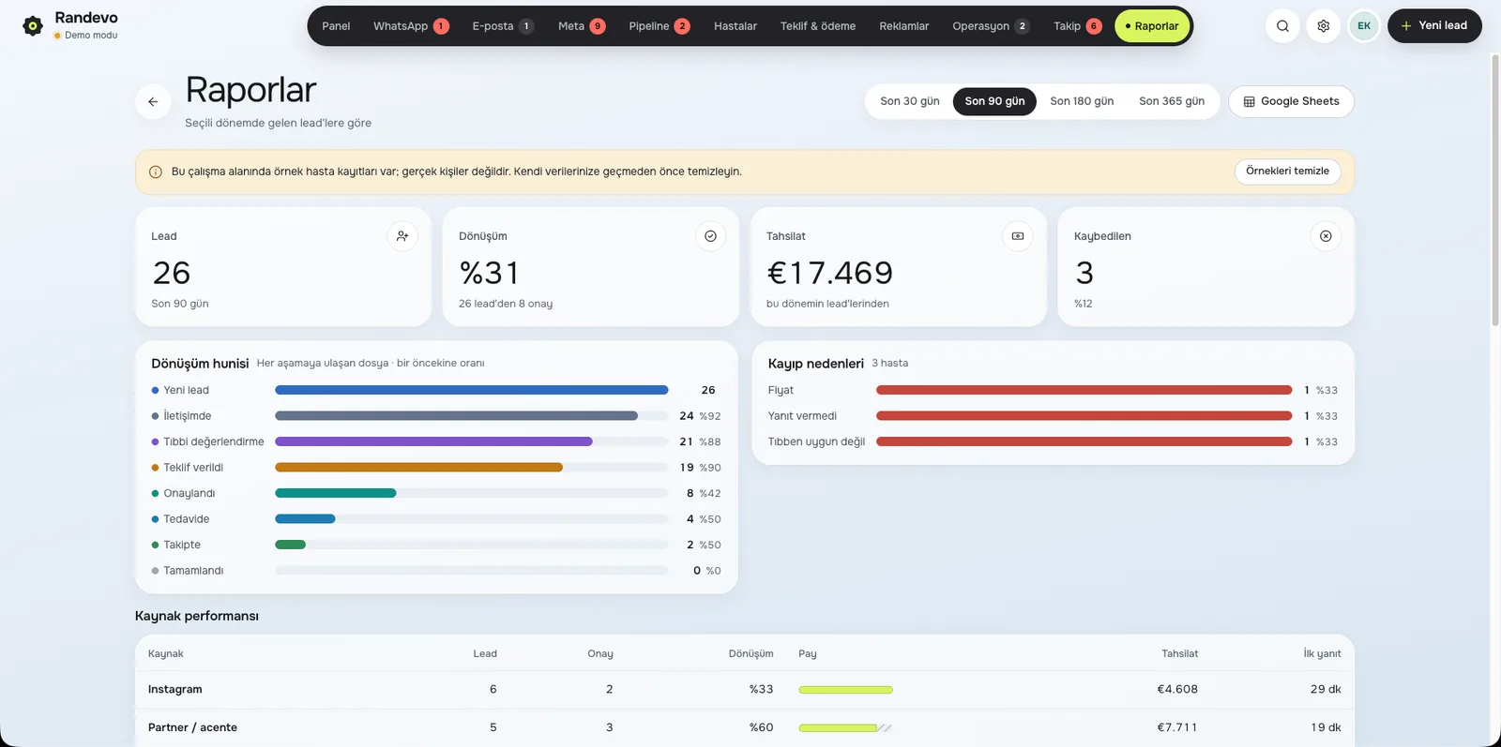
Task: Navigate to the Hastalar tab
Action: pos(735,26)
